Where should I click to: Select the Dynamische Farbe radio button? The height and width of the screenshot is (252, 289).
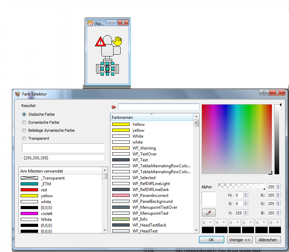click(24, 122)
